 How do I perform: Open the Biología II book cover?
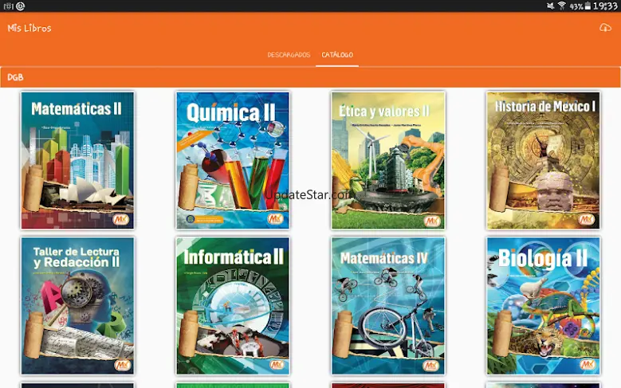click(x=544, y=306)
